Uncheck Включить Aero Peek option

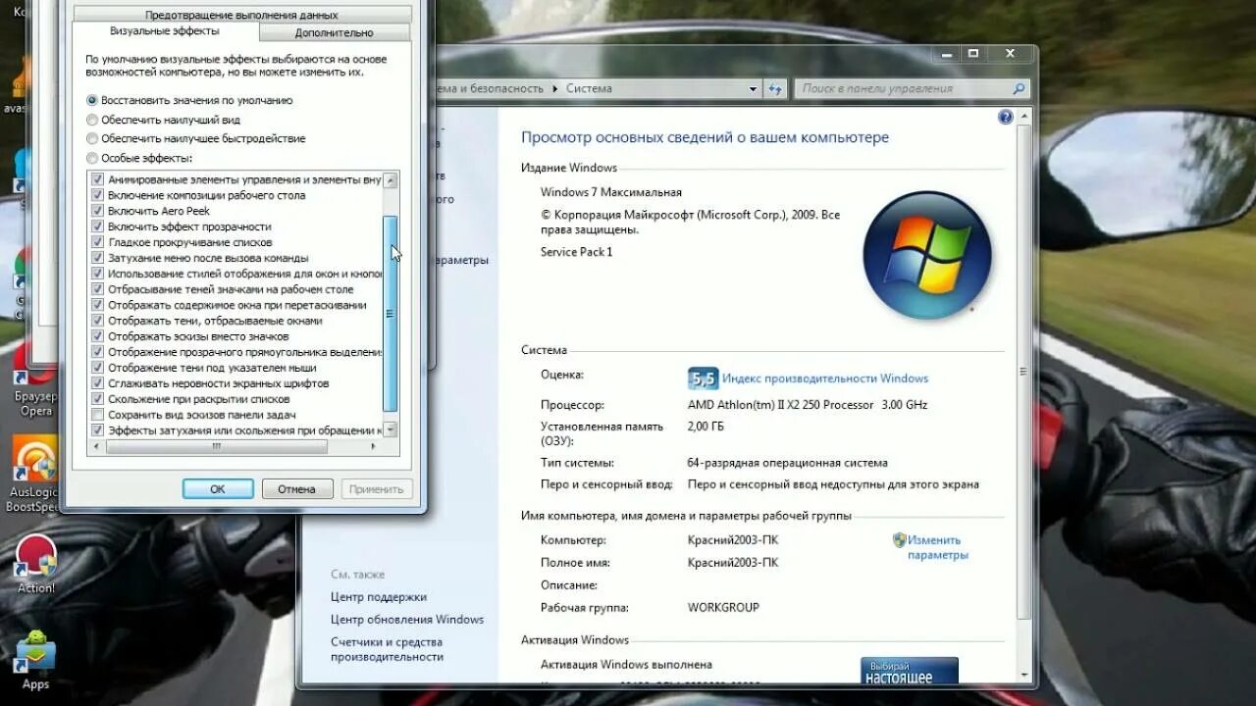pos(97,211)
